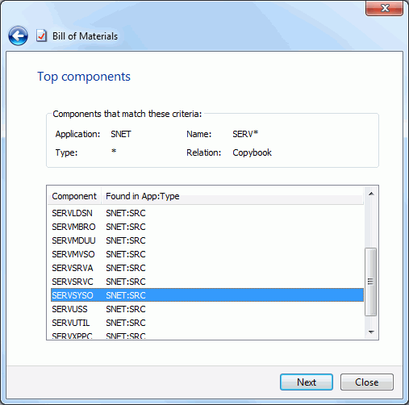
Task: Select the SERVLDSN component row
Action: (207, 213)
